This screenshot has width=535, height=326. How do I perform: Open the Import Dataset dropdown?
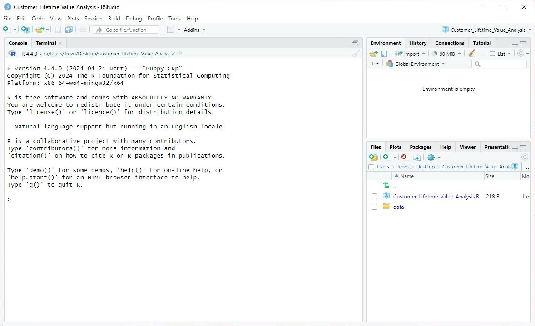410,54
